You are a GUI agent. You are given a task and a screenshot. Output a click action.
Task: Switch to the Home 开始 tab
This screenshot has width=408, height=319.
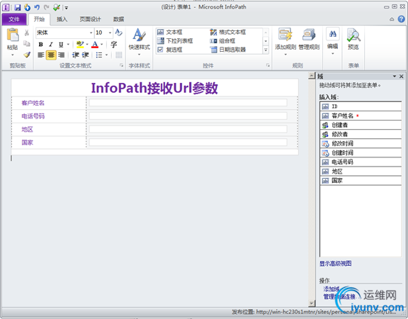pyautogui.click(x=39, y=19)
